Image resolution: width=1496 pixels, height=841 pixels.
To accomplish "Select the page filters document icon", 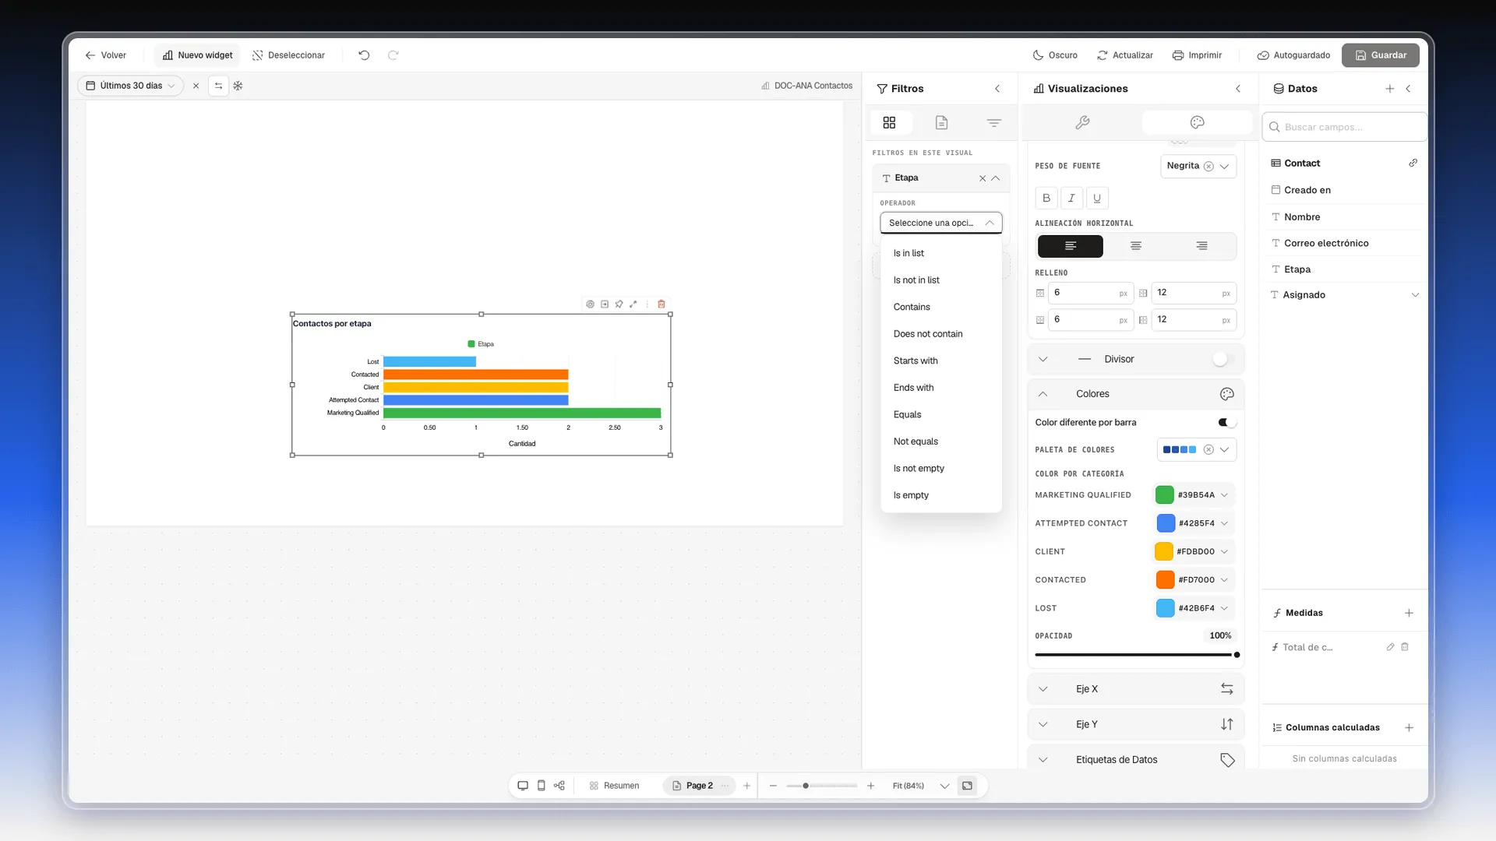I will tap(941, 123).
